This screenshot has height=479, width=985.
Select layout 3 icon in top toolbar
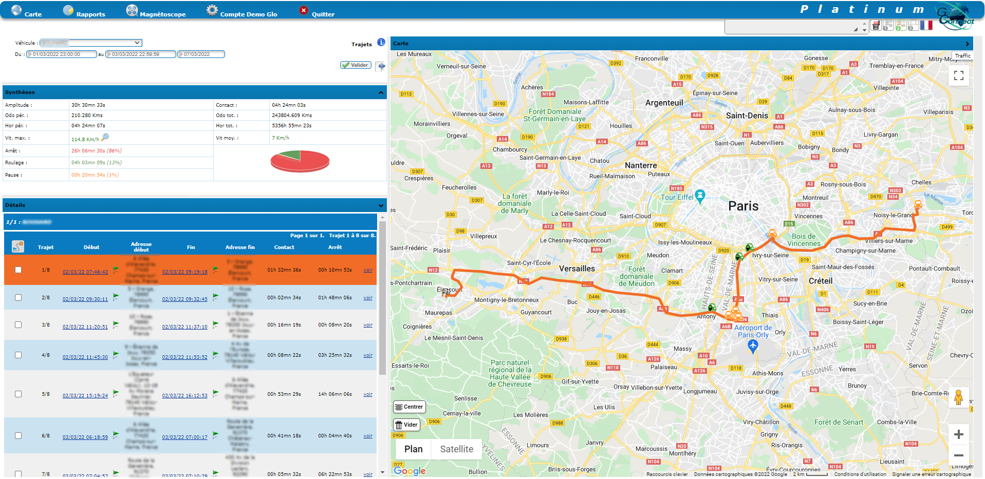point(913,26)
